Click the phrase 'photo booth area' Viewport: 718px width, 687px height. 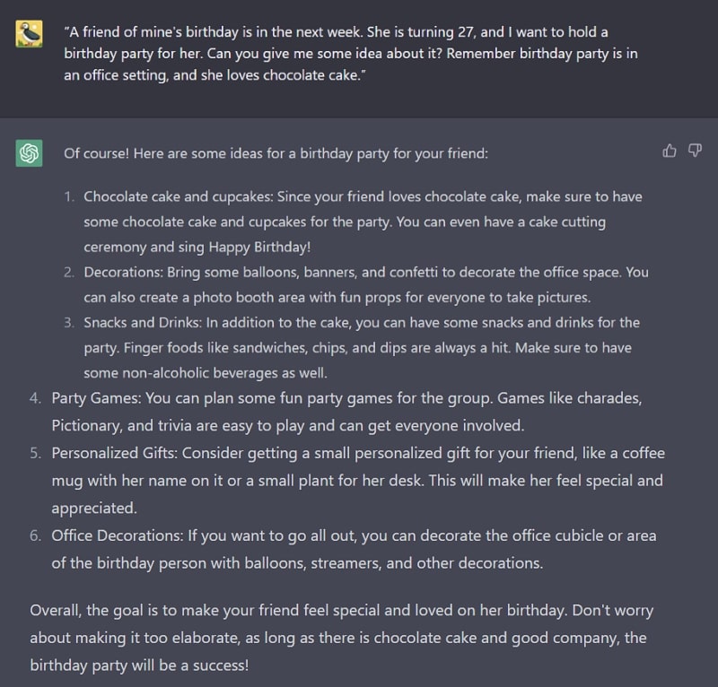pos(250,298)
